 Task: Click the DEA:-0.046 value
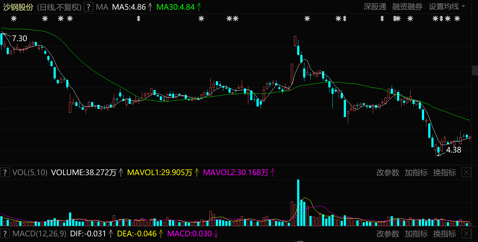point(137,234)
